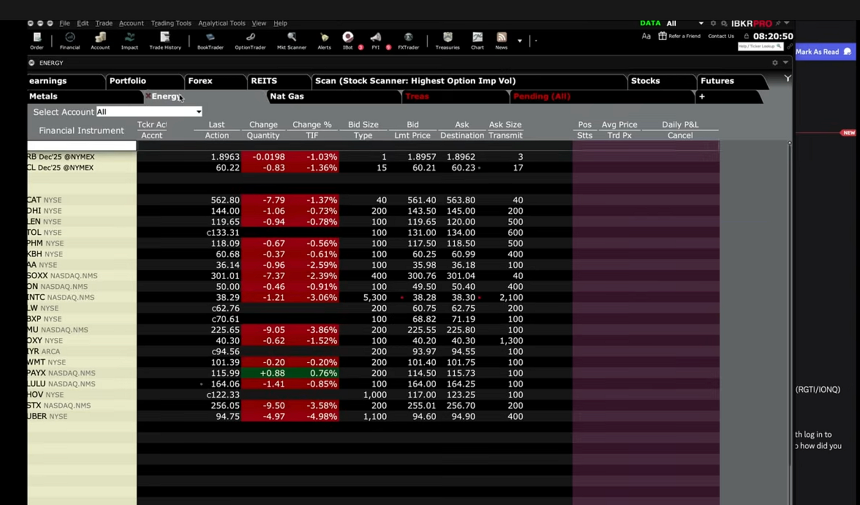Open the Select Account dropdown
860x505 pixels.
coord(149,112)
